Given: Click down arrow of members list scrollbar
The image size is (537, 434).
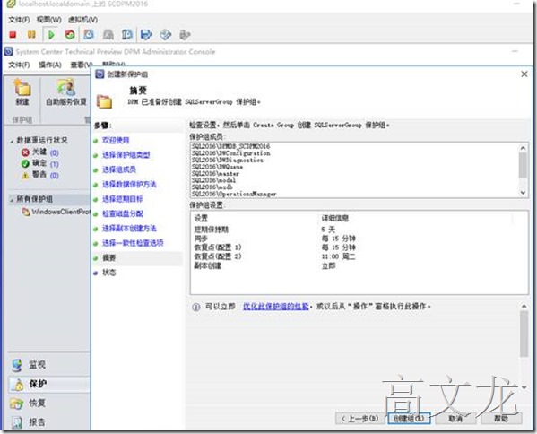Looking at the screenshot, I should tap(523, 193).
